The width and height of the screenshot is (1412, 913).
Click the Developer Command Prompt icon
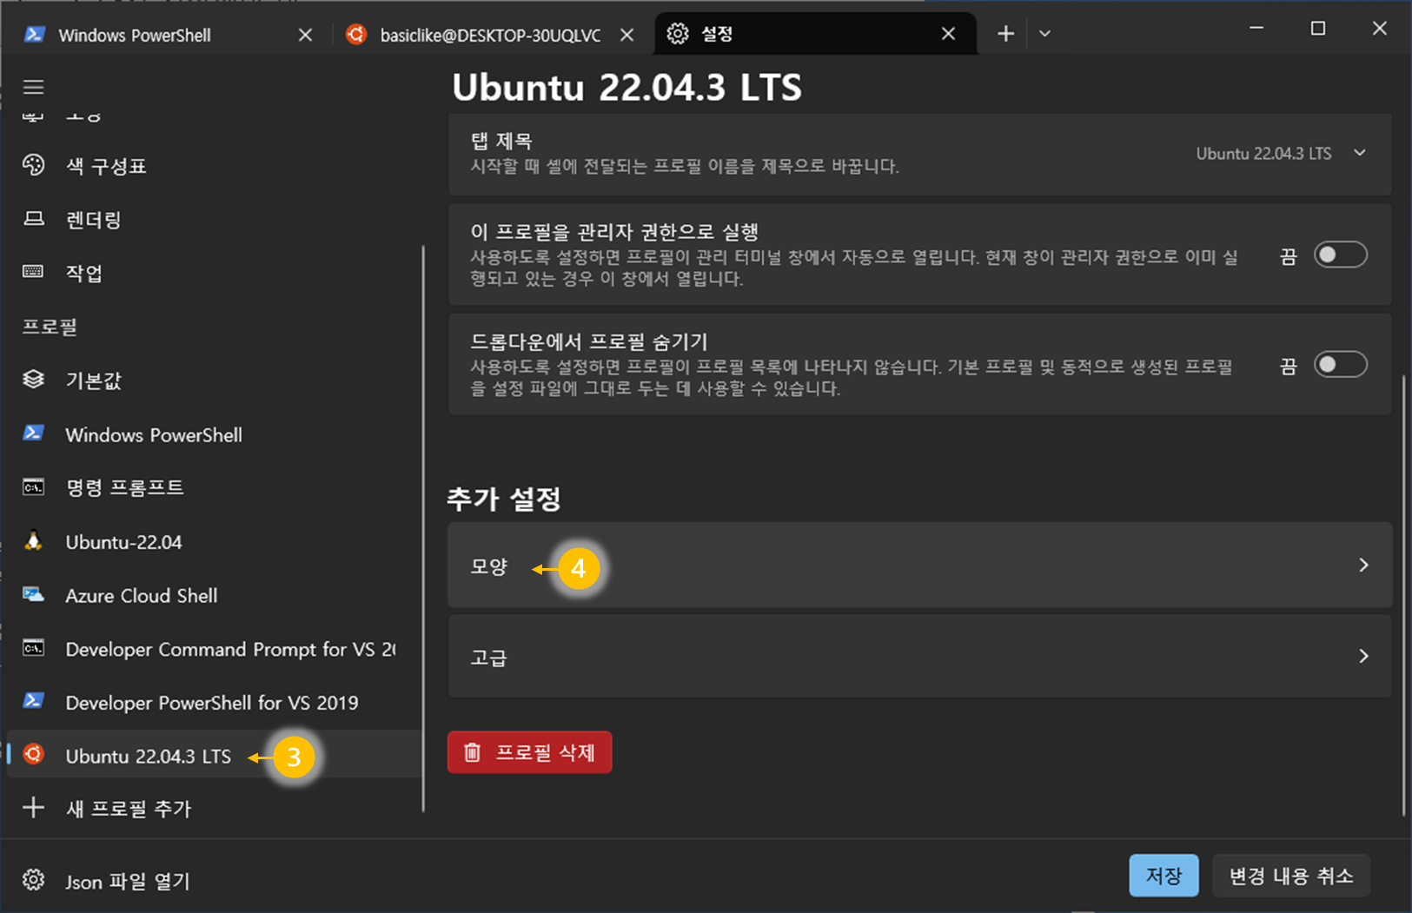(33, 648)
